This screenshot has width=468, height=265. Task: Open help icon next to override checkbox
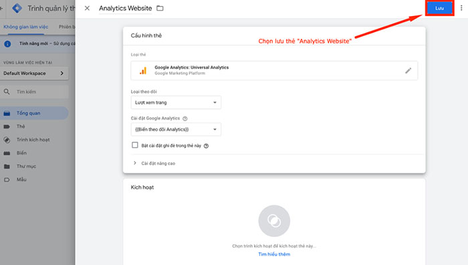pos(206,146)
